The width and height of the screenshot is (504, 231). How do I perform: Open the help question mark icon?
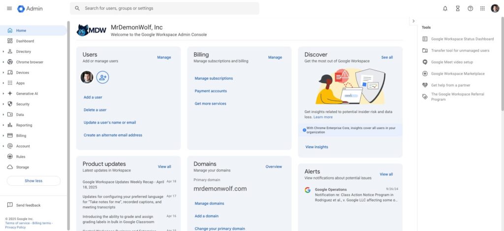click(470, 9)
